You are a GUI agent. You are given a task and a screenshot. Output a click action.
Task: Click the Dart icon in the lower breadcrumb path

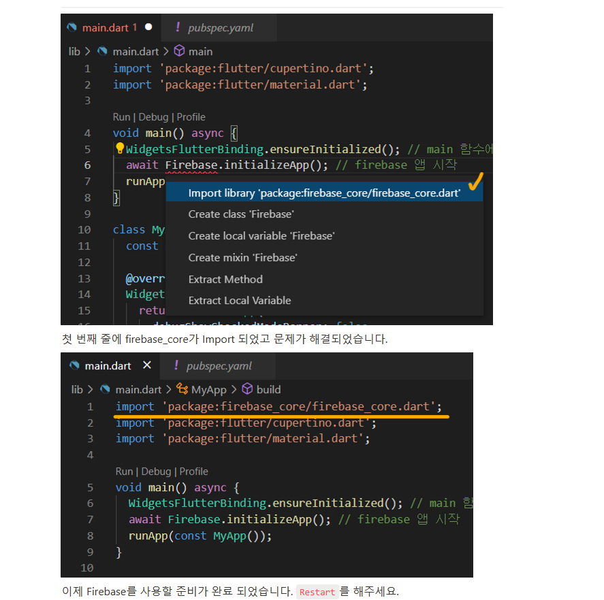105,389
